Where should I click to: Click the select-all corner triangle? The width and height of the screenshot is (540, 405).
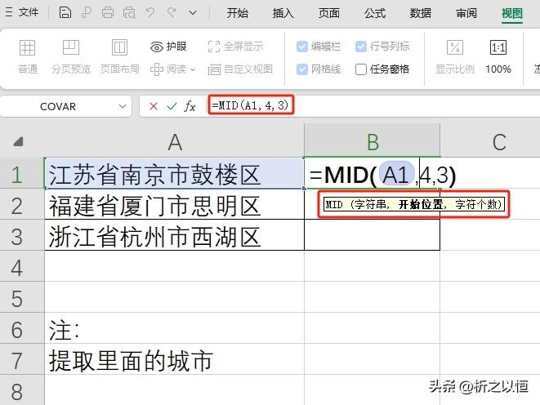pos(19,141)
